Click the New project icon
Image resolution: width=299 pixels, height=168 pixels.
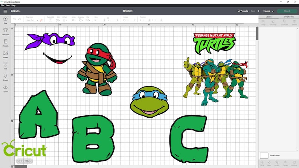point(5,19)
